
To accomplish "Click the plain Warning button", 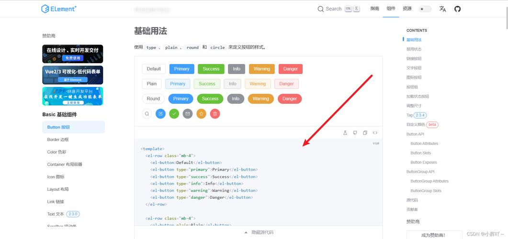I will coord(258,84).
